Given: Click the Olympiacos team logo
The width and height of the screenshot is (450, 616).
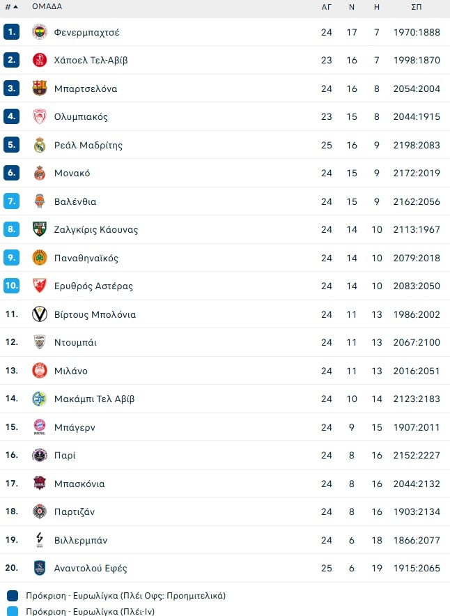Looking at the screenshot, I should coord(40,116).
